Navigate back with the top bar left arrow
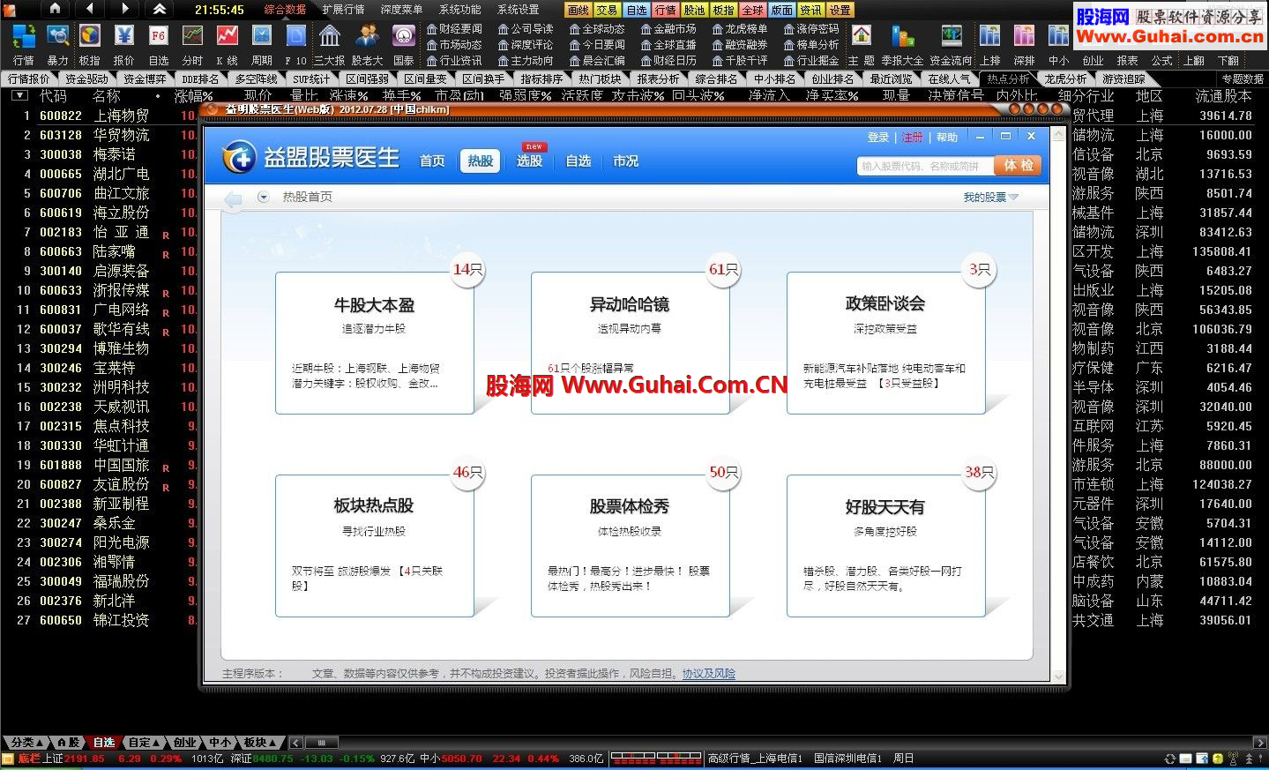This screenshot has height=770, width=1269. pyautogui.click(x=89, y=9)
